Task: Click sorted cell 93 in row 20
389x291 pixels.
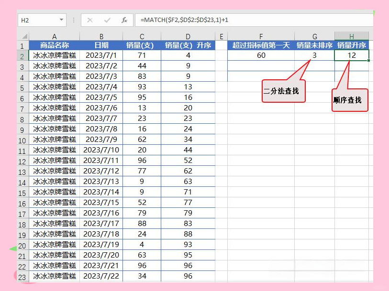Action: coord(188,245)
